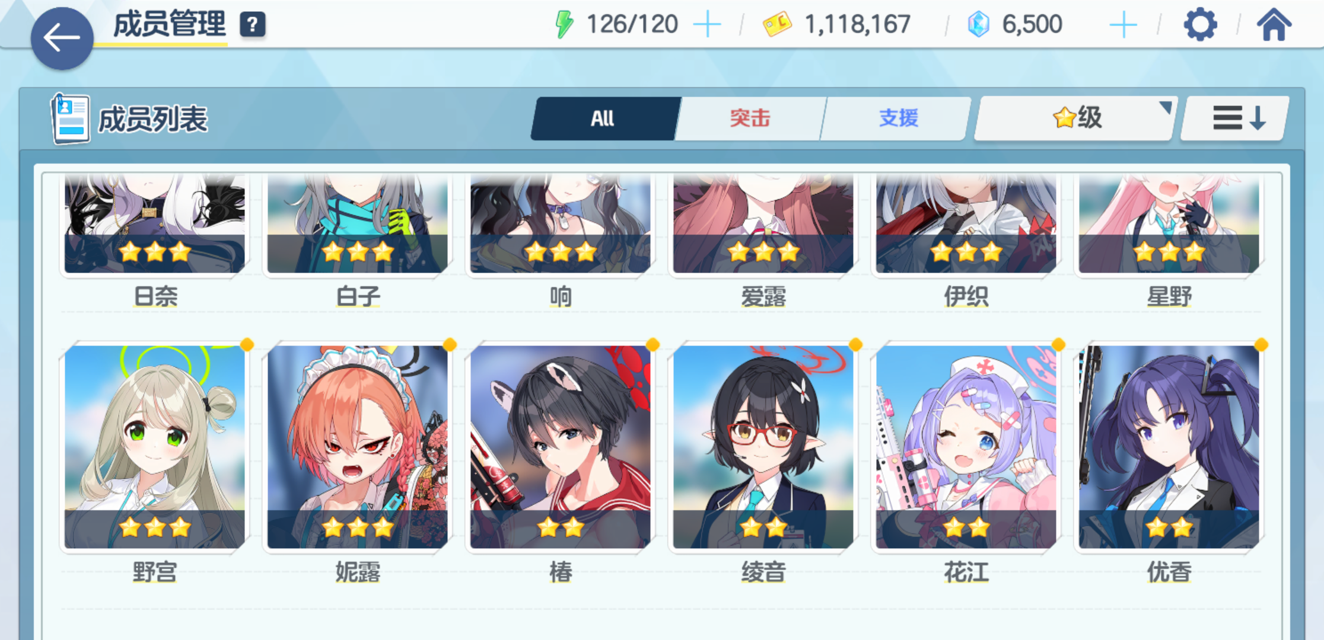Go back using the arrow button

pos(62,39)
